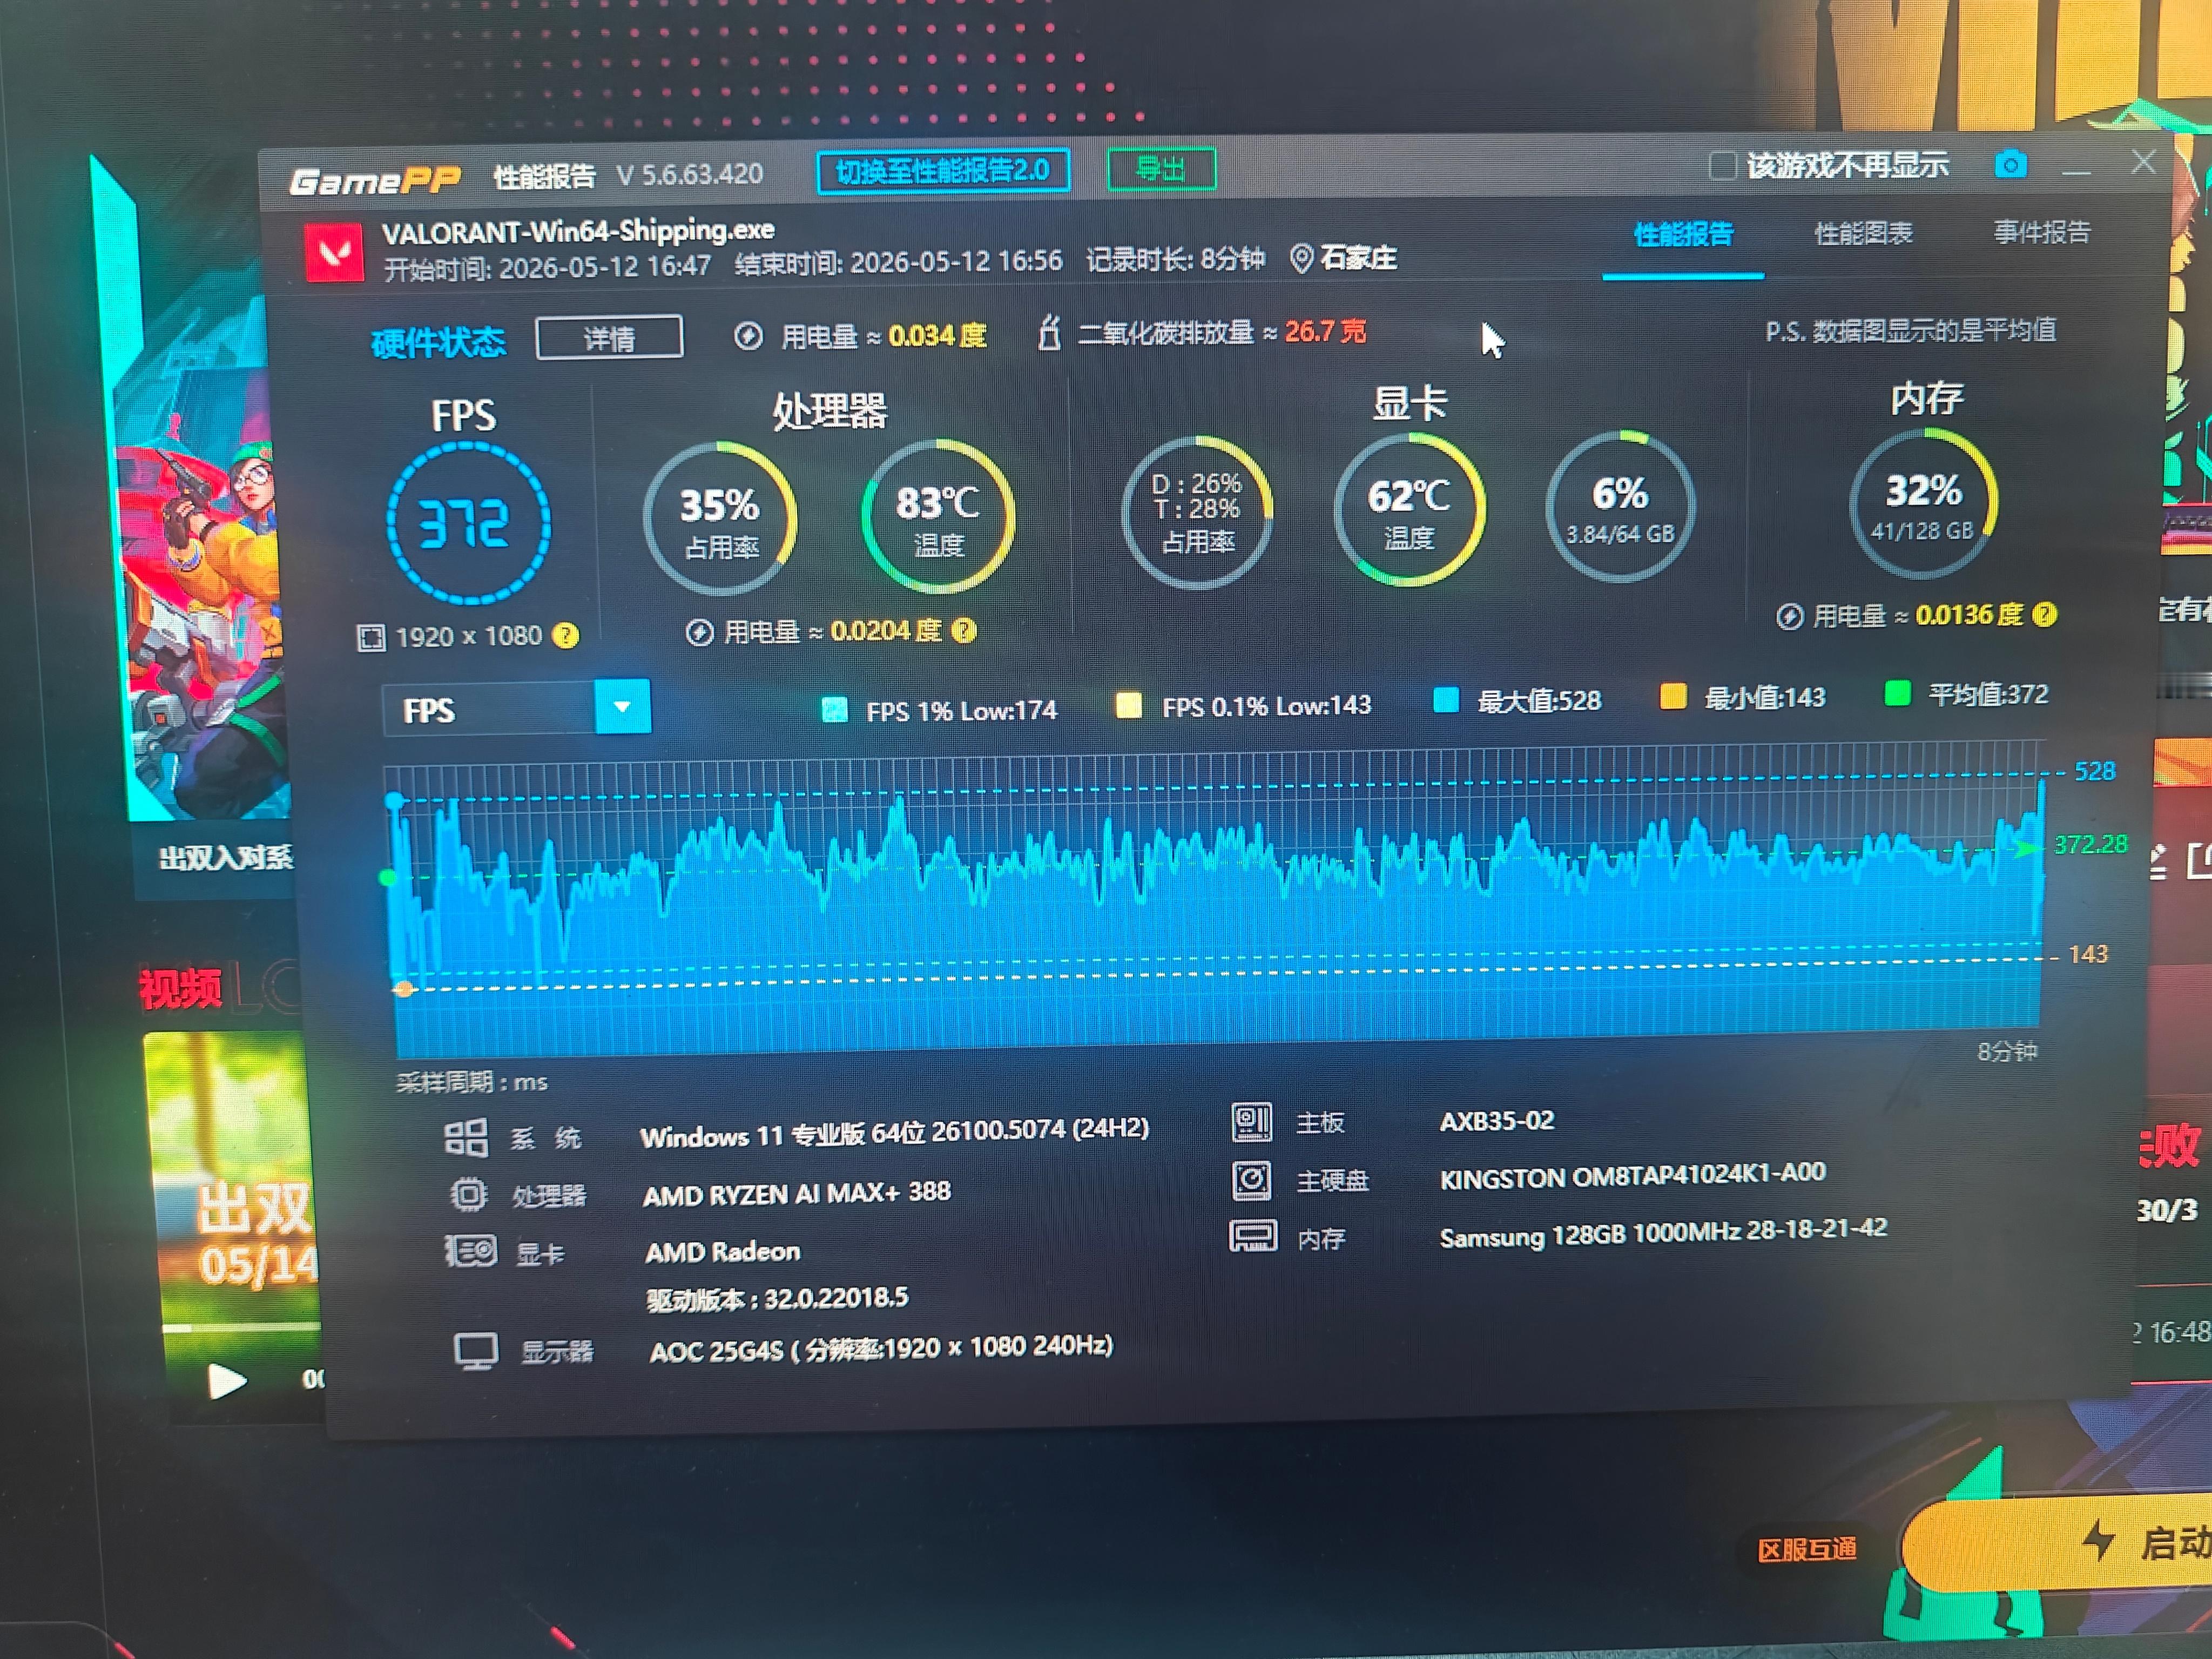Click the 平均值:372 green legend swatch
The width and height of the screenshot is (2212, 1659).
point(1897,693)
